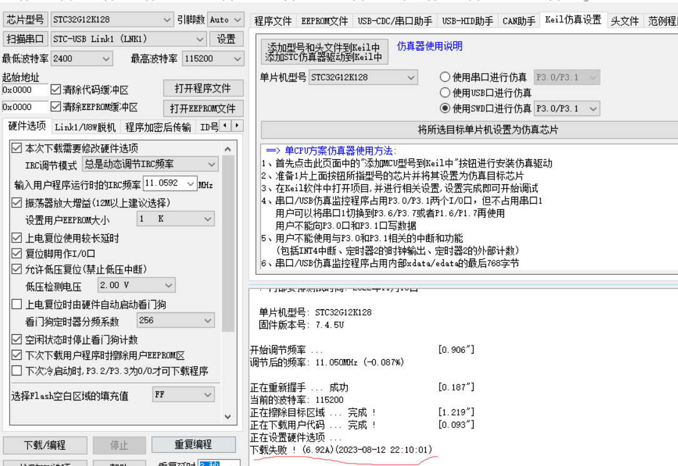Switch to the Link1/U8W脱机 tab
678x466 pixels.
85,127
